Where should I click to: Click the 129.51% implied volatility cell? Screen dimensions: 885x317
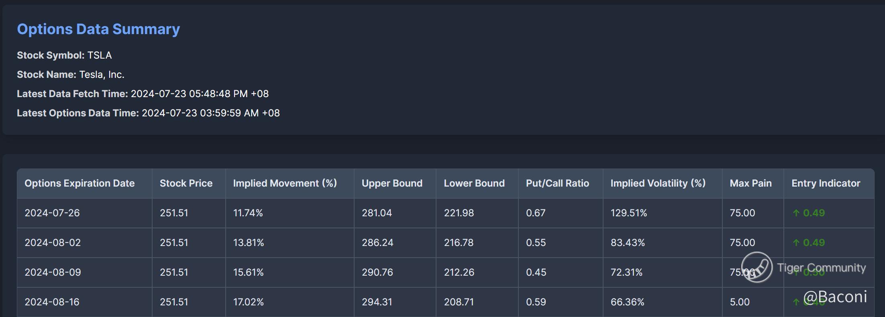(x=628, y=213)
